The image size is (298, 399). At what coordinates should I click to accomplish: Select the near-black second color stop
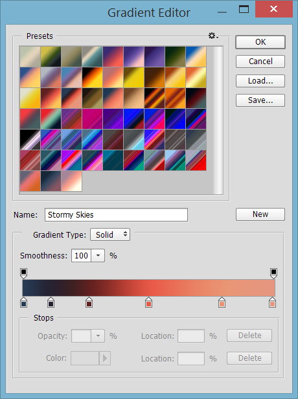point(51,302)
